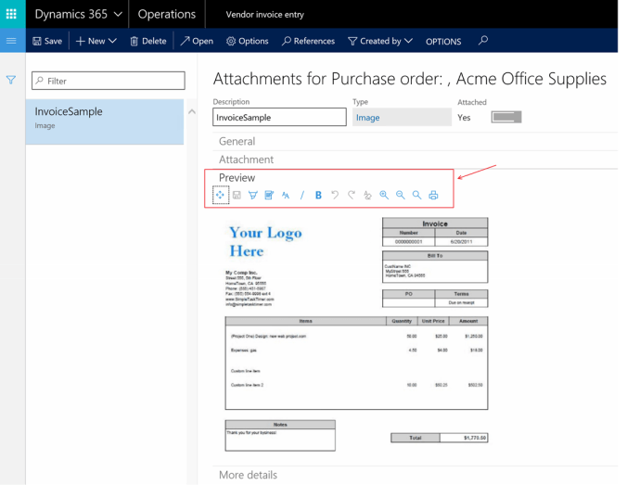Print the invoice using printer icon
627x485 pixels.
tap(433, 195)
